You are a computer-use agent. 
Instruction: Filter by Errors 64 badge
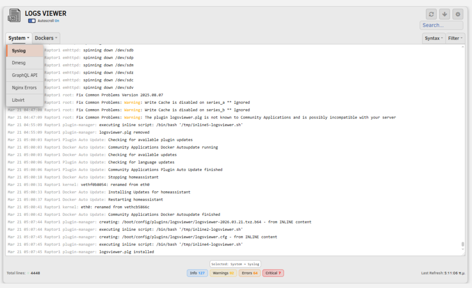pos(250,273)
